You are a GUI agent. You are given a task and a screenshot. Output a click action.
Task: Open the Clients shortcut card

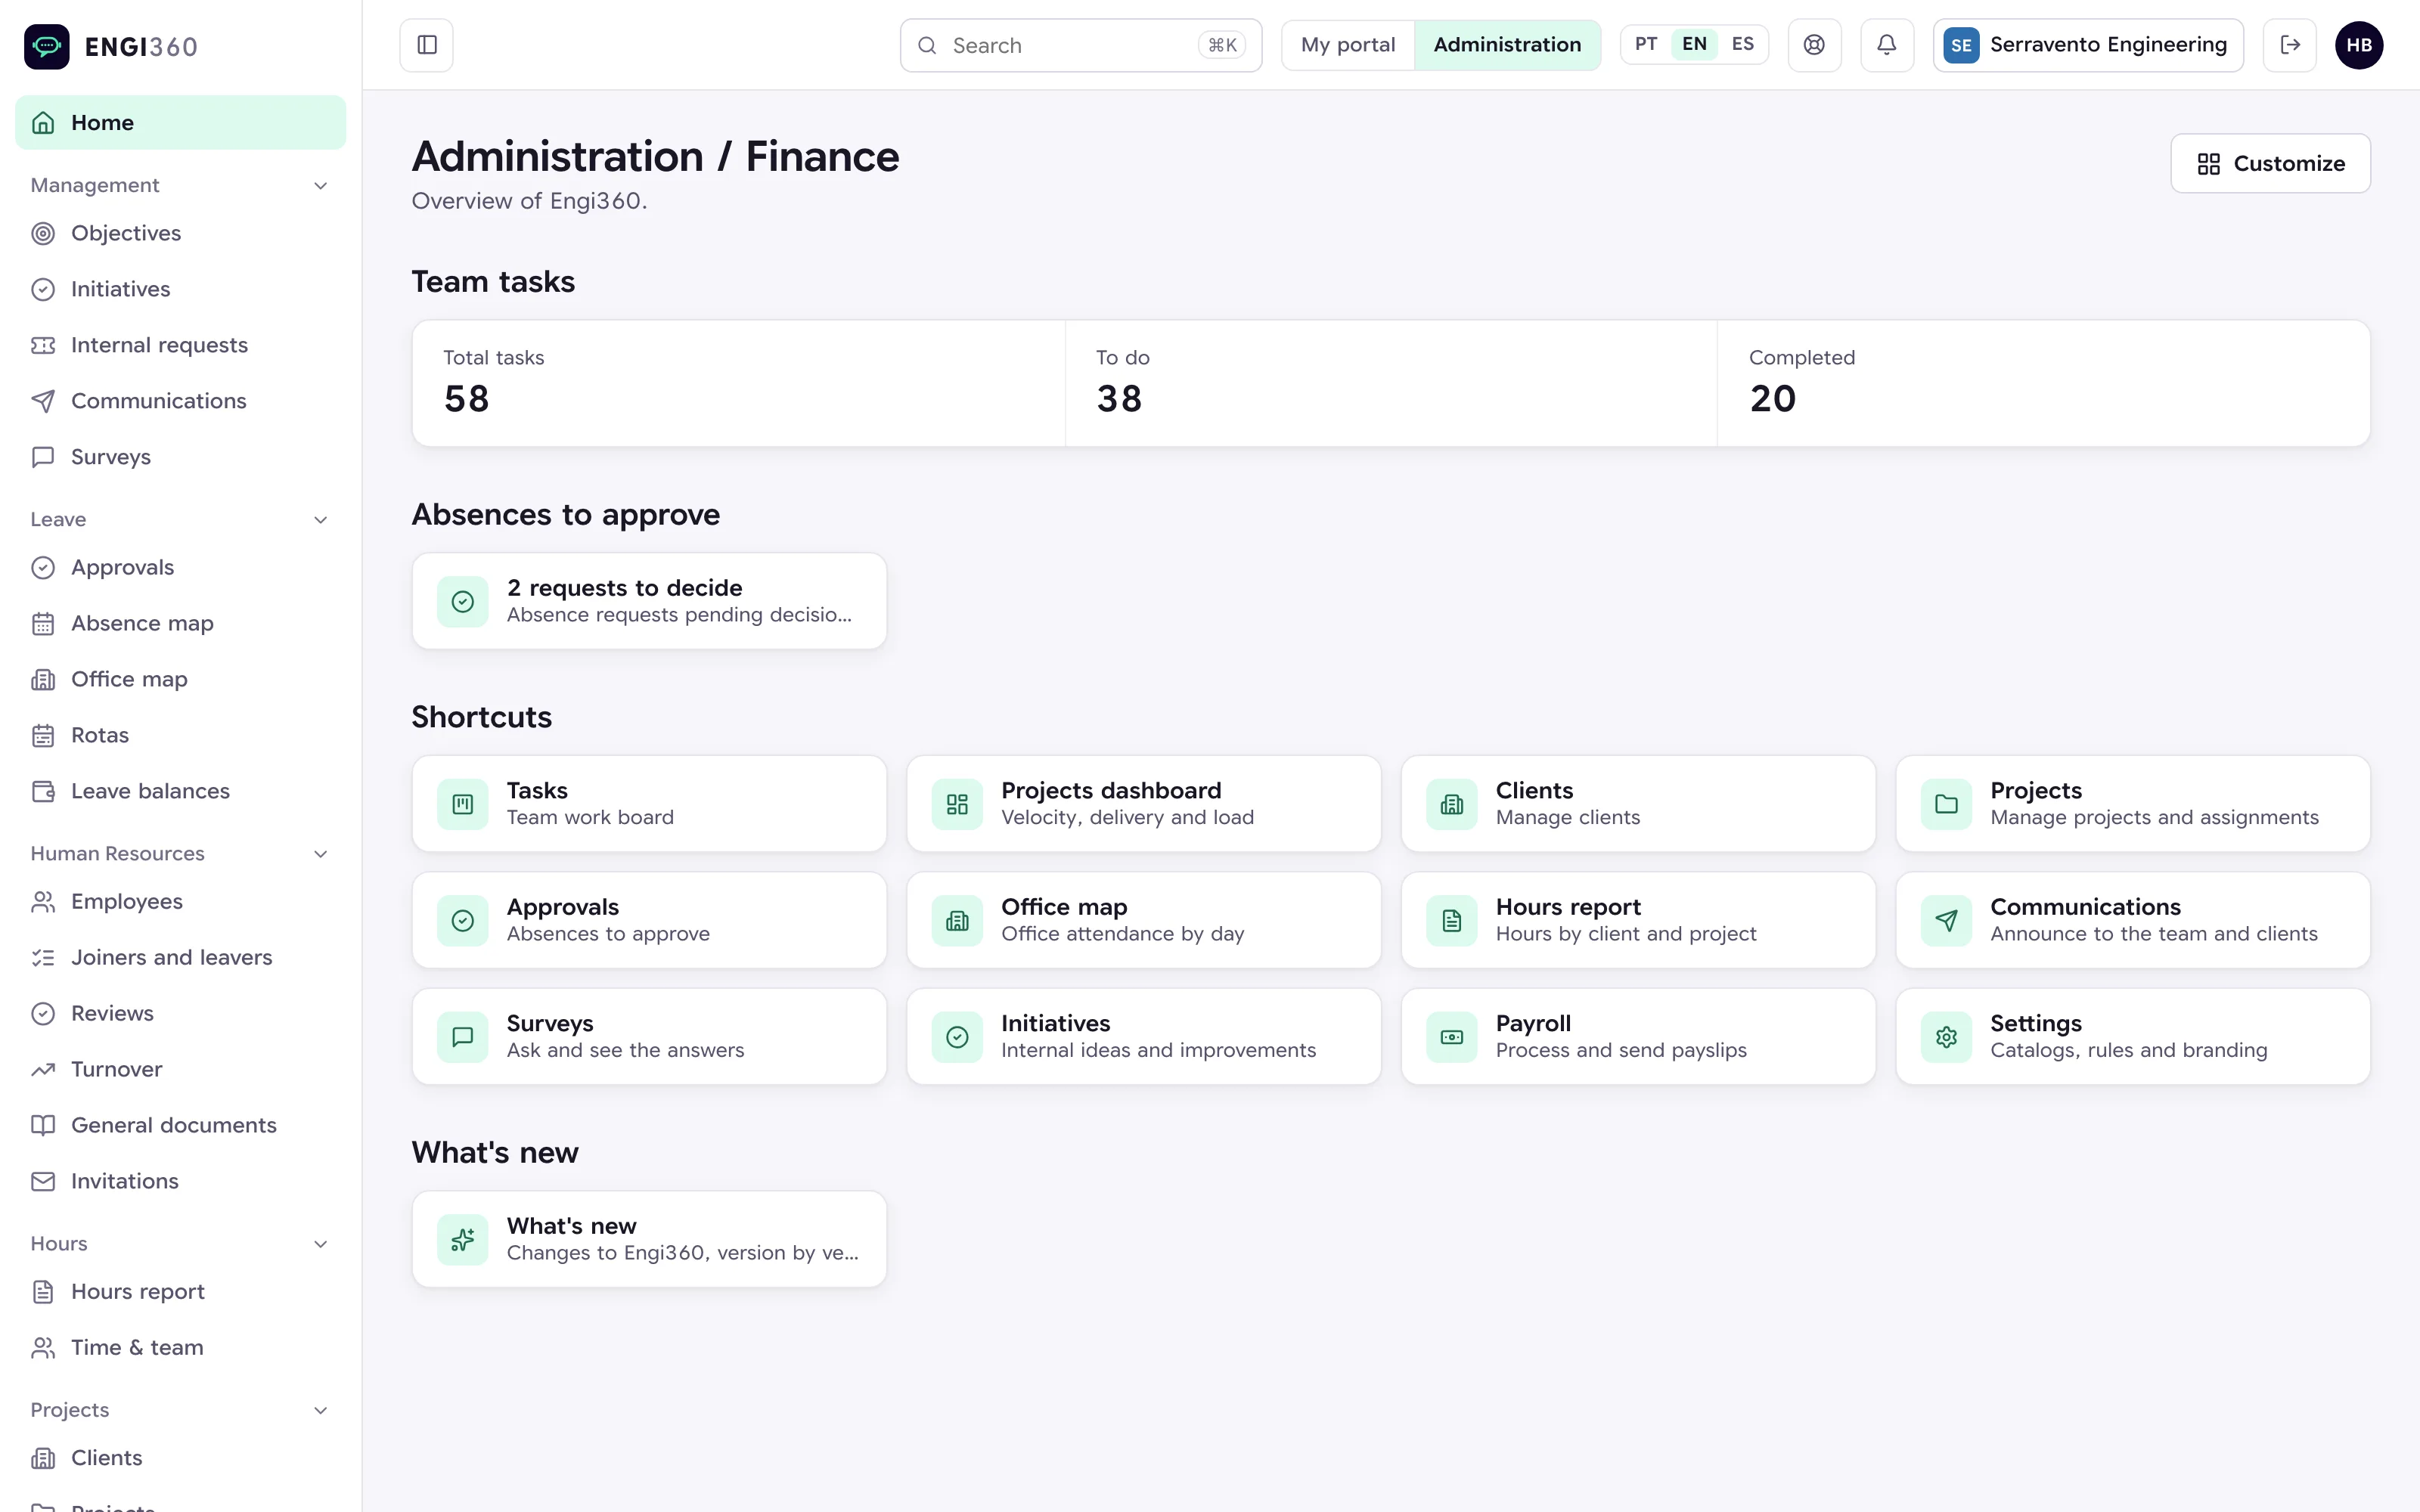click(x=1638, y=804)
